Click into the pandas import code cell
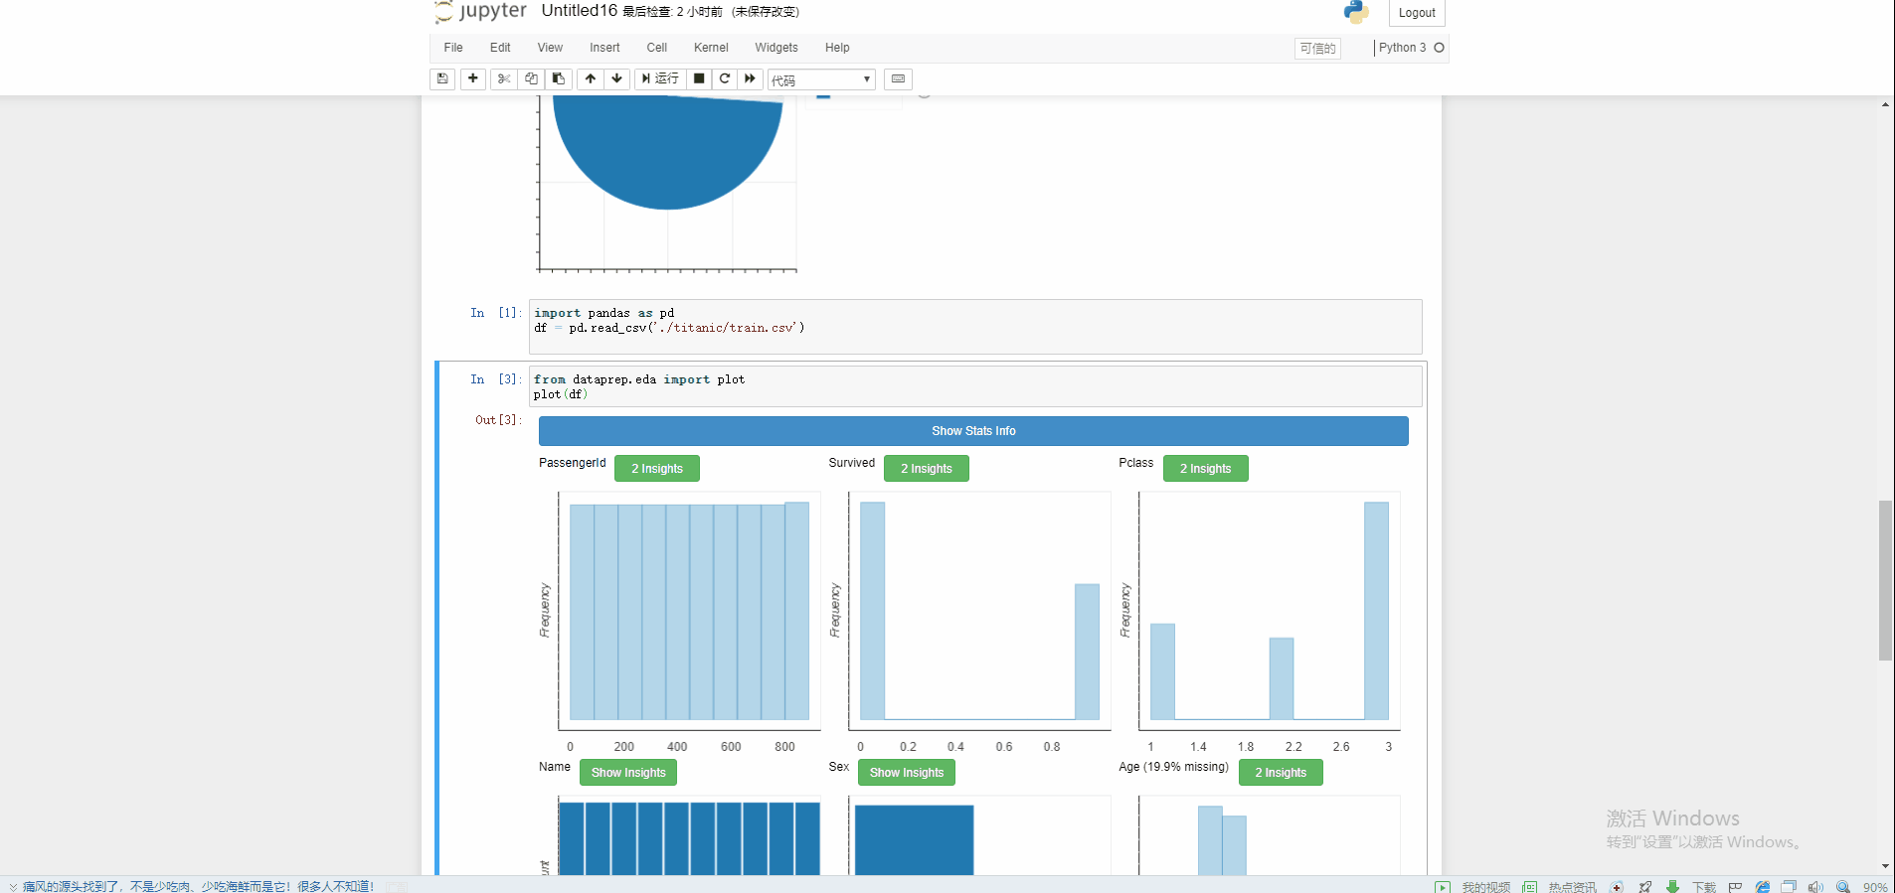The width and height of the screenshot is (1895, 893). 975,327
